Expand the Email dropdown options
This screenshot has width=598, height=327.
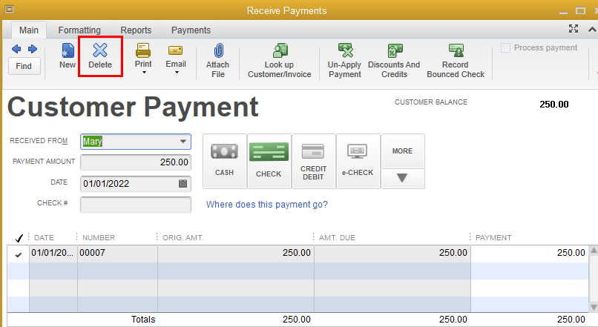[x=176, y=73]
